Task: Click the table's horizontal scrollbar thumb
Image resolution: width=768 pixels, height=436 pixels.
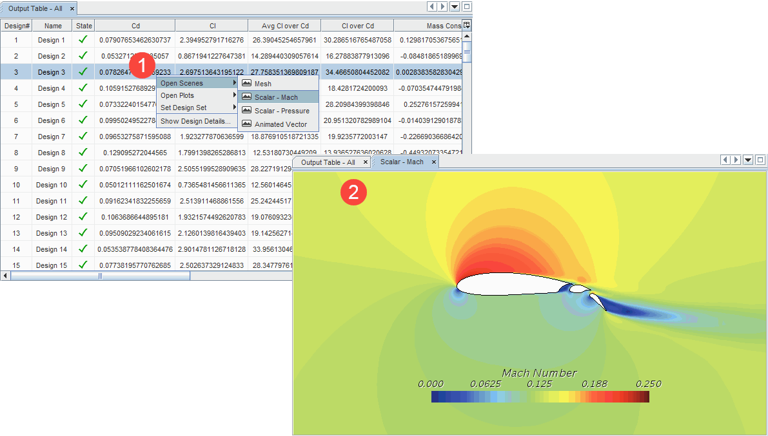Action: [100, 276]
